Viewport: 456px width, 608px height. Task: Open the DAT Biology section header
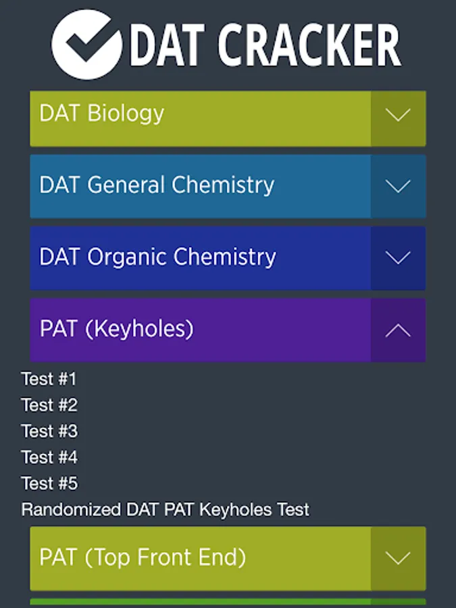(x=200, y=115)
